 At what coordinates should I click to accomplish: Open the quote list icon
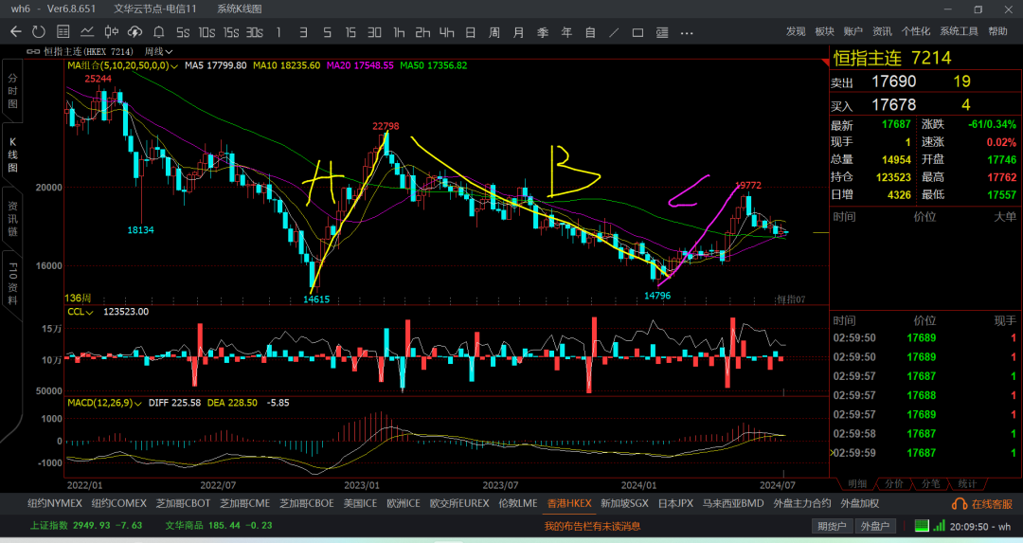63,32
